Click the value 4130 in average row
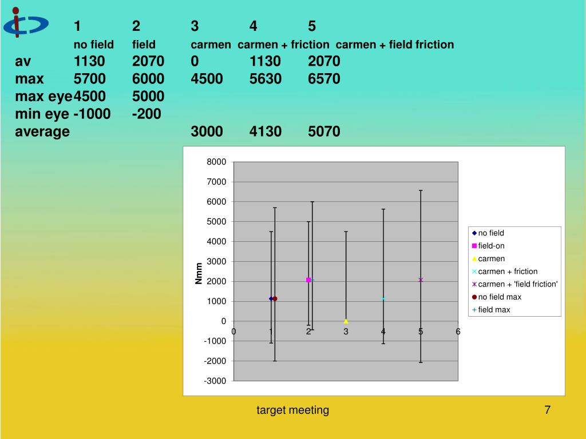The width and height of the screenshot is (586, 439). click(266, 131)
